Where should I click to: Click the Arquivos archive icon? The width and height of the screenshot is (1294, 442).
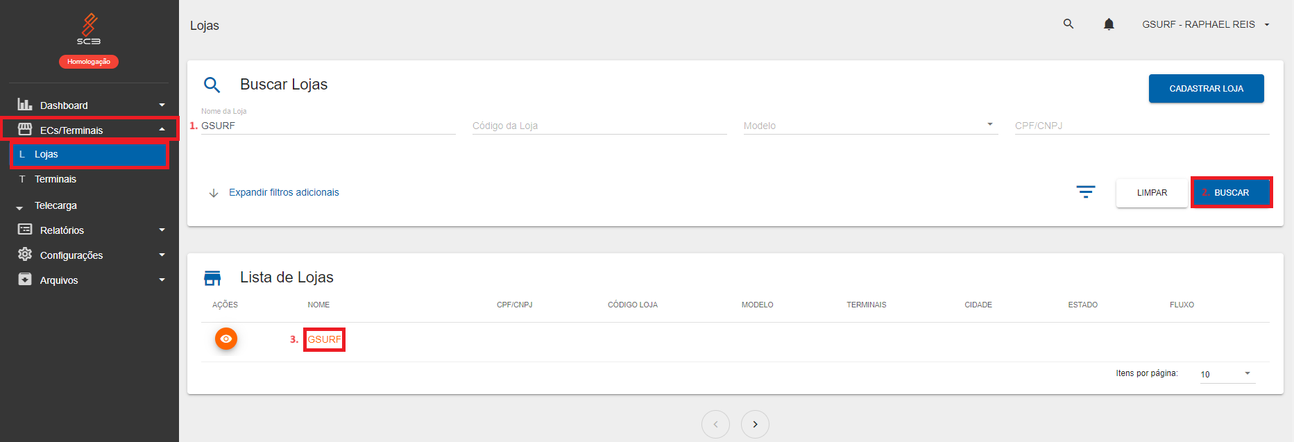click(25, 280)
